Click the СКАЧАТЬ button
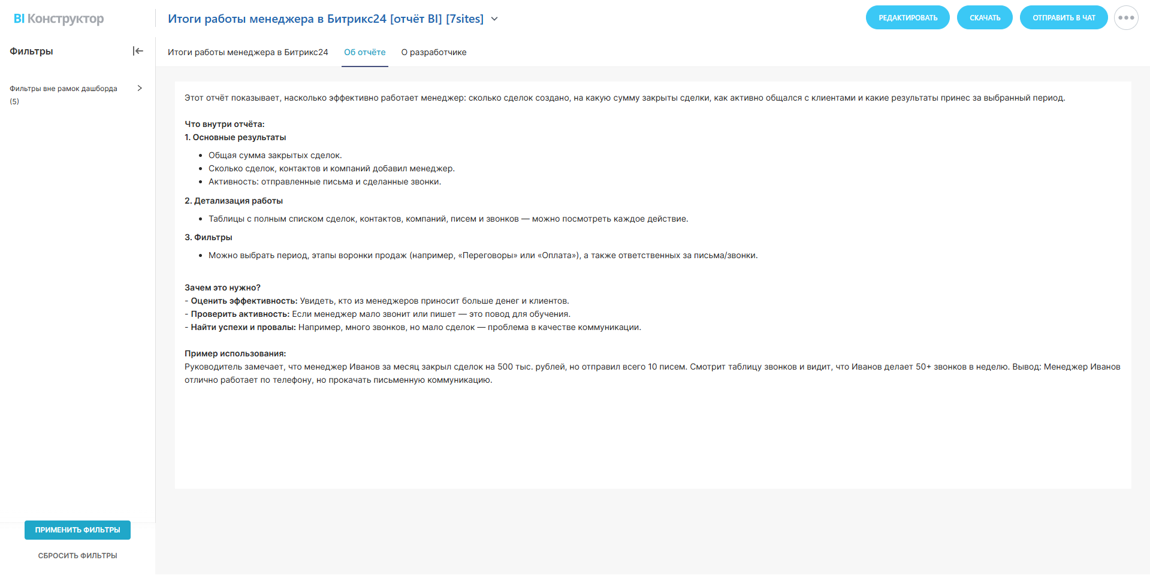1150x575 pixels. (x=985, y=18)
